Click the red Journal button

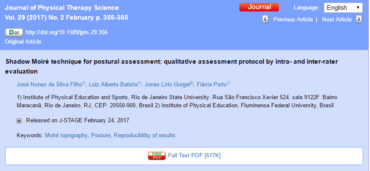[259, 7]
